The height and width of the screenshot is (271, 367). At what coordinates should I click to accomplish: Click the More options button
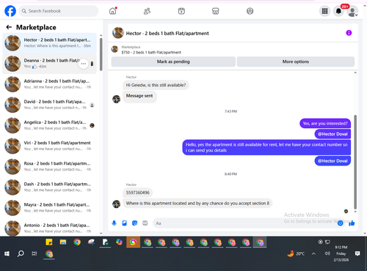[x=296, y=62]
